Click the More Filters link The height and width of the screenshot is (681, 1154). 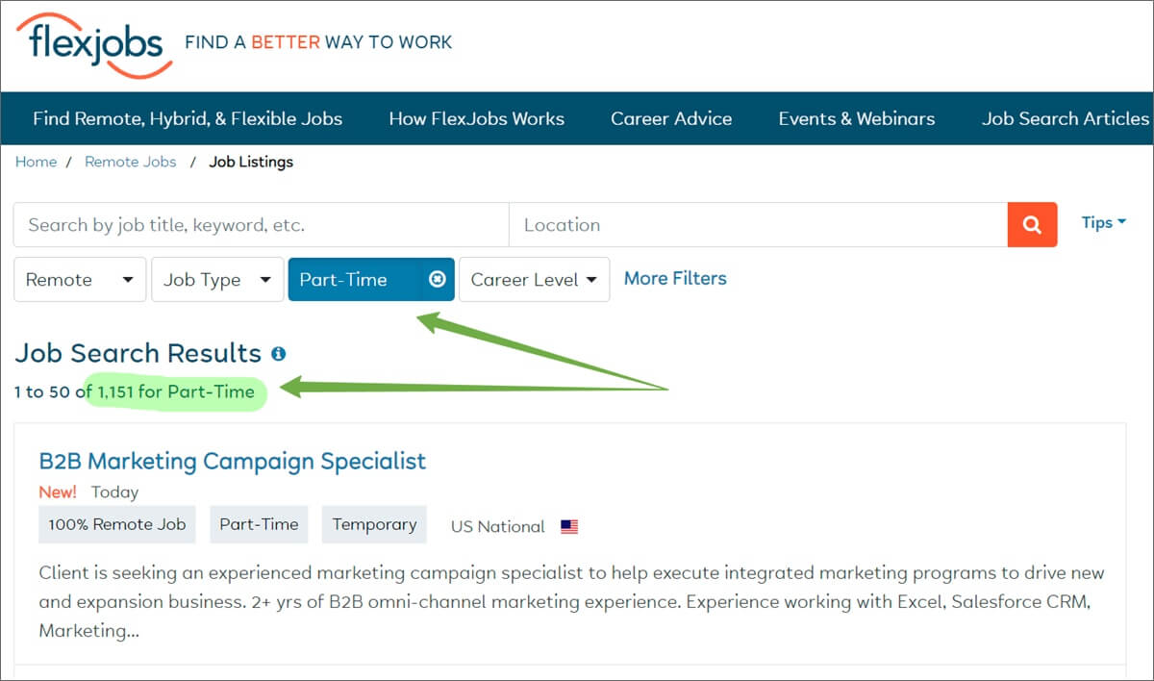coord(675,279)
